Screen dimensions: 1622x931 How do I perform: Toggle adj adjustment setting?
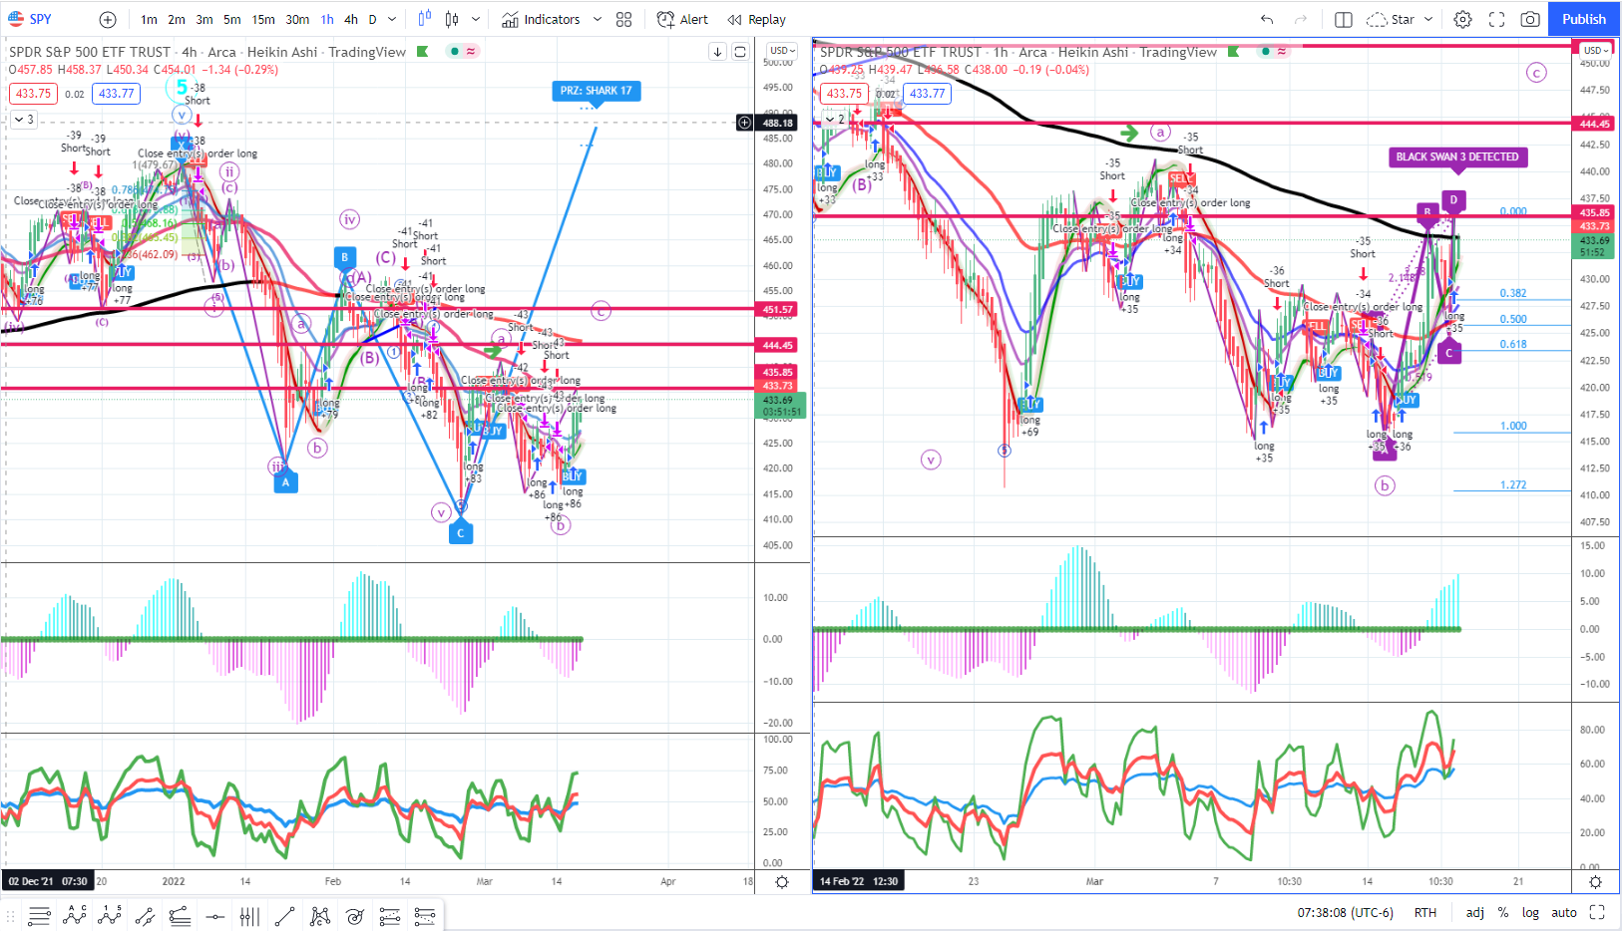pos(1475,912)
